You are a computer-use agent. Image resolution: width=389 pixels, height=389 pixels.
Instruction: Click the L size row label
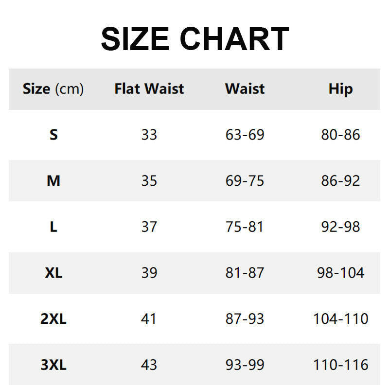pyautogui.click(x=53, y=227)
